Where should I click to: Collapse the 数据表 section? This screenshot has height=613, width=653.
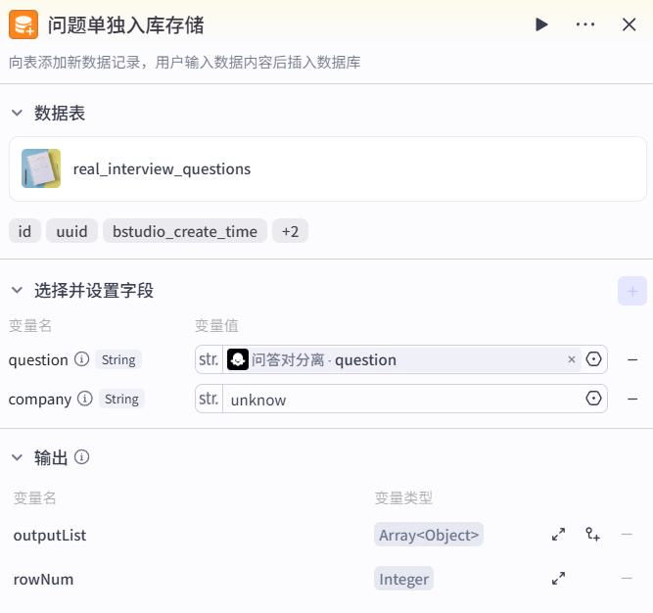(17, 113)
